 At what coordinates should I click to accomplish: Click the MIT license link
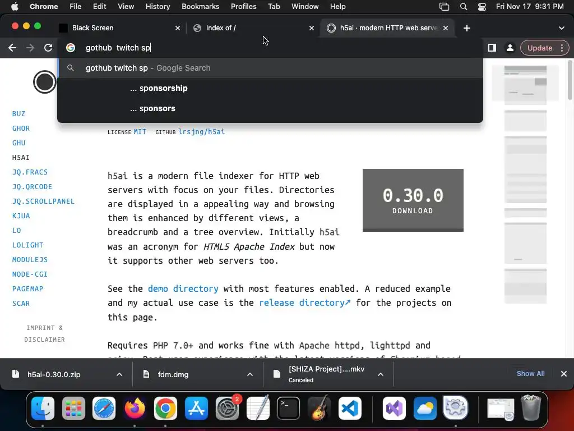click(x=140, y=132)
